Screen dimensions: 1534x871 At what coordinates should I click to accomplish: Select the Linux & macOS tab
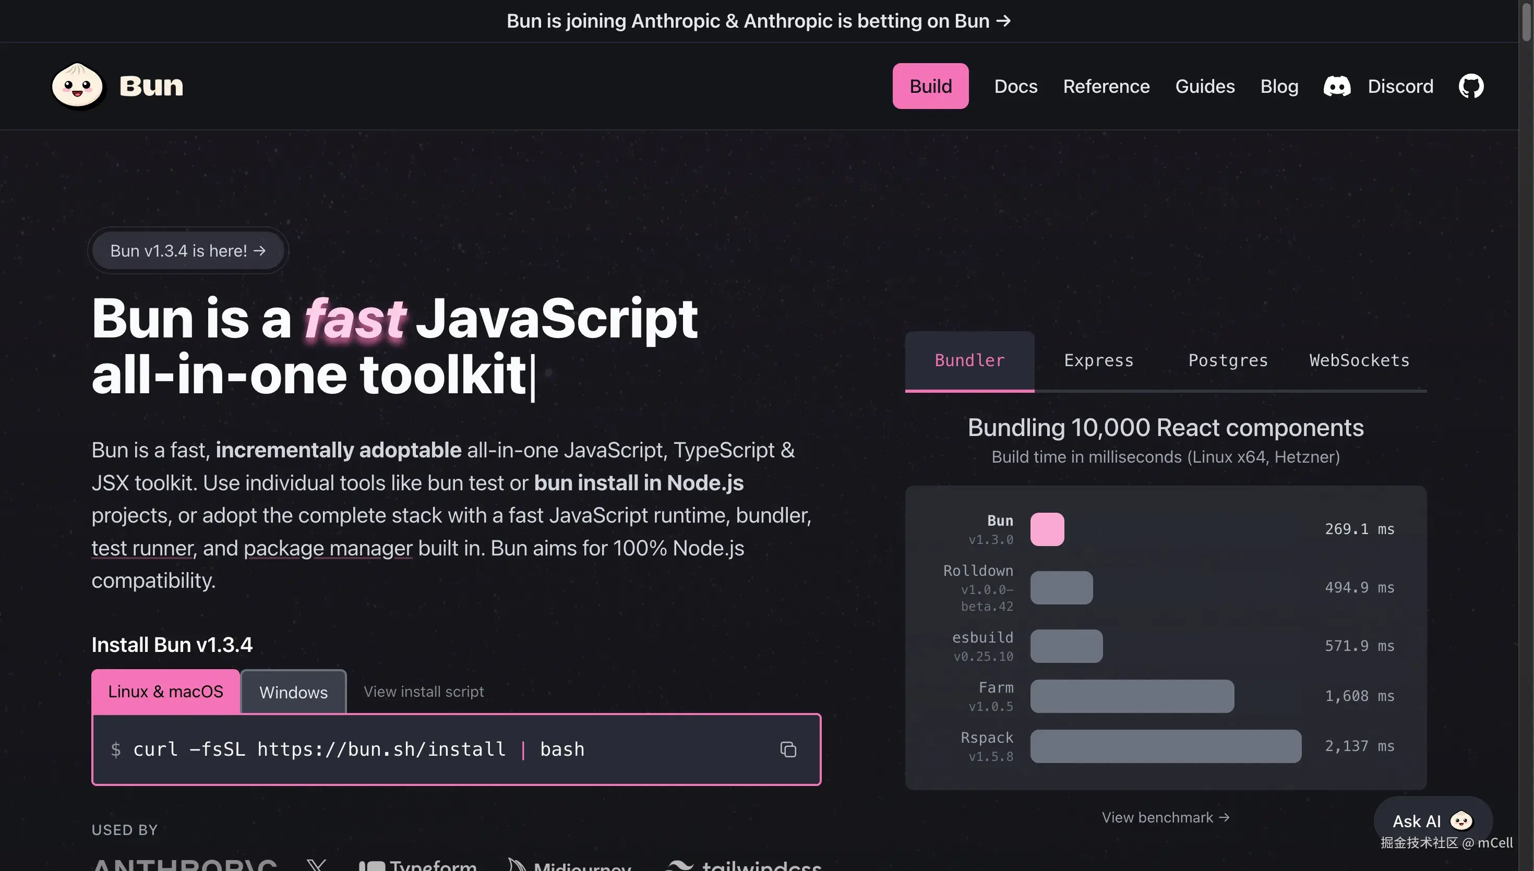pyautogui.click(x=166, y=692)
